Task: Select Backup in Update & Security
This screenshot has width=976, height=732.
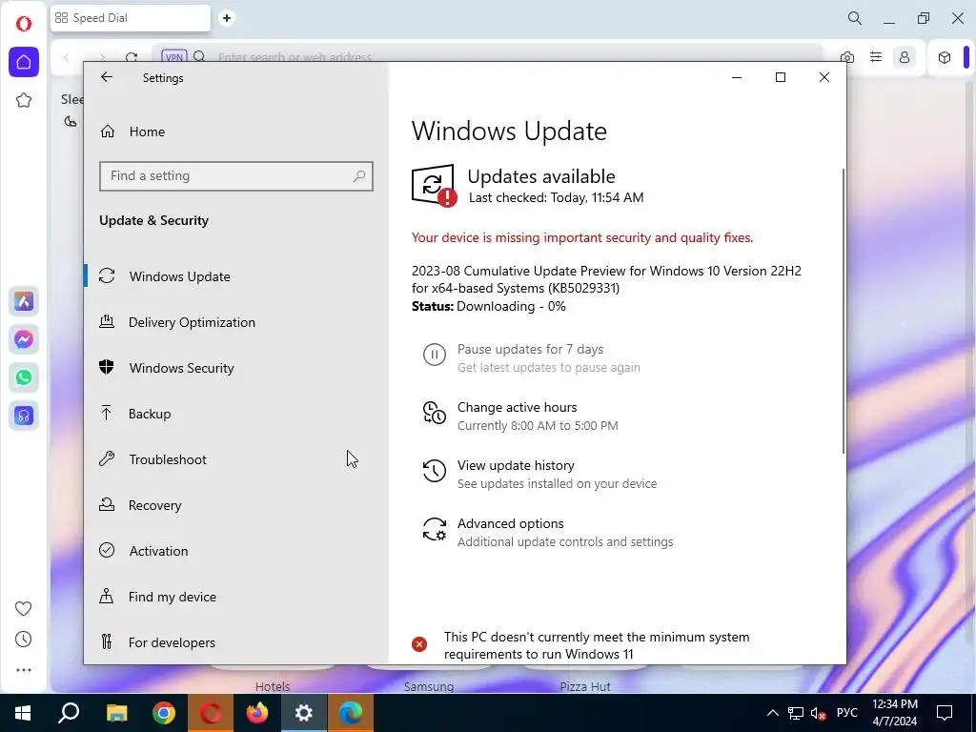Action: [x=150, y=414]
